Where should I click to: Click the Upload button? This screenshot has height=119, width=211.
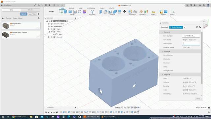click(23, 14)
